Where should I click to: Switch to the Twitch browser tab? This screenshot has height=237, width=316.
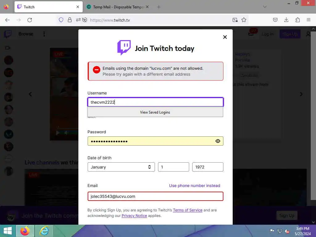[x=48, y=7]
